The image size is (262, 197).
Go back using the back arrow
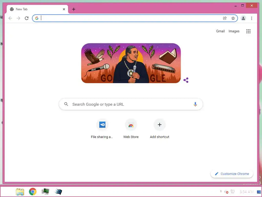pos(10,18)
